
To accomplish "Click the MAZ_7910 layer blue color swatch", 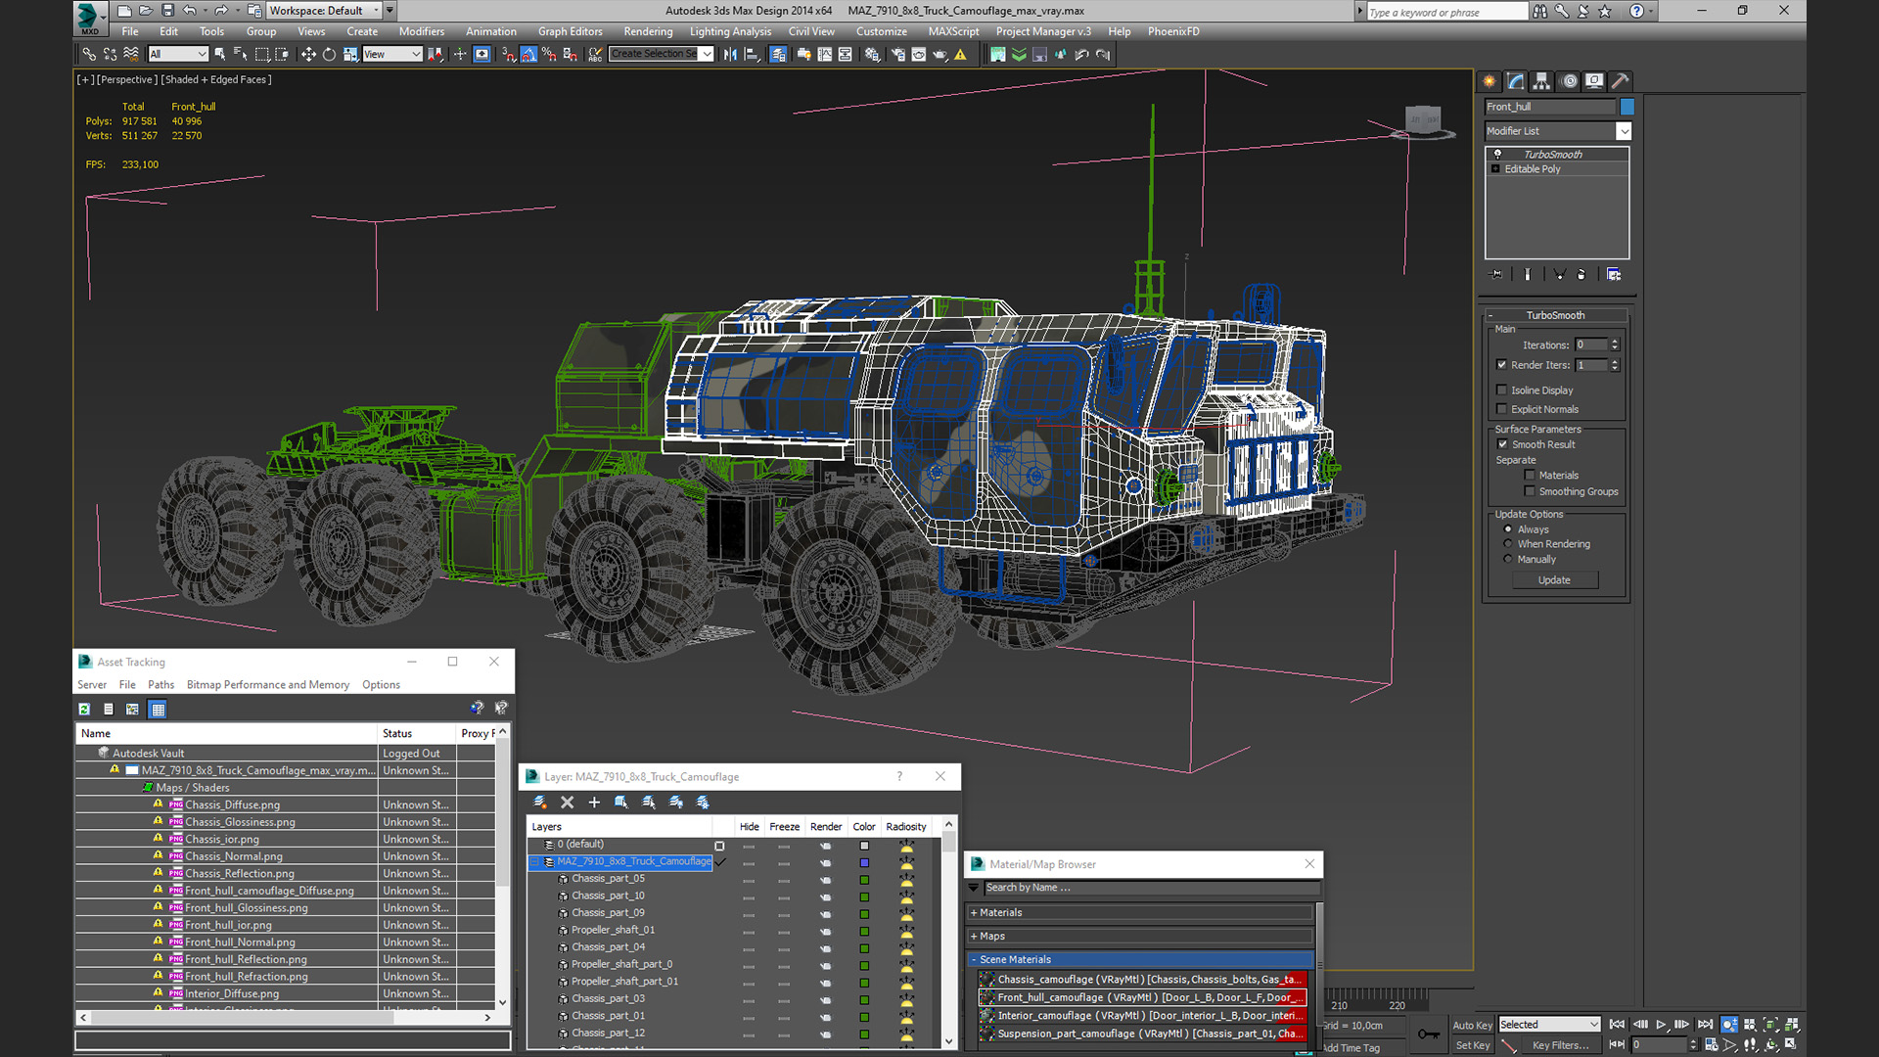I will point(864,863).
